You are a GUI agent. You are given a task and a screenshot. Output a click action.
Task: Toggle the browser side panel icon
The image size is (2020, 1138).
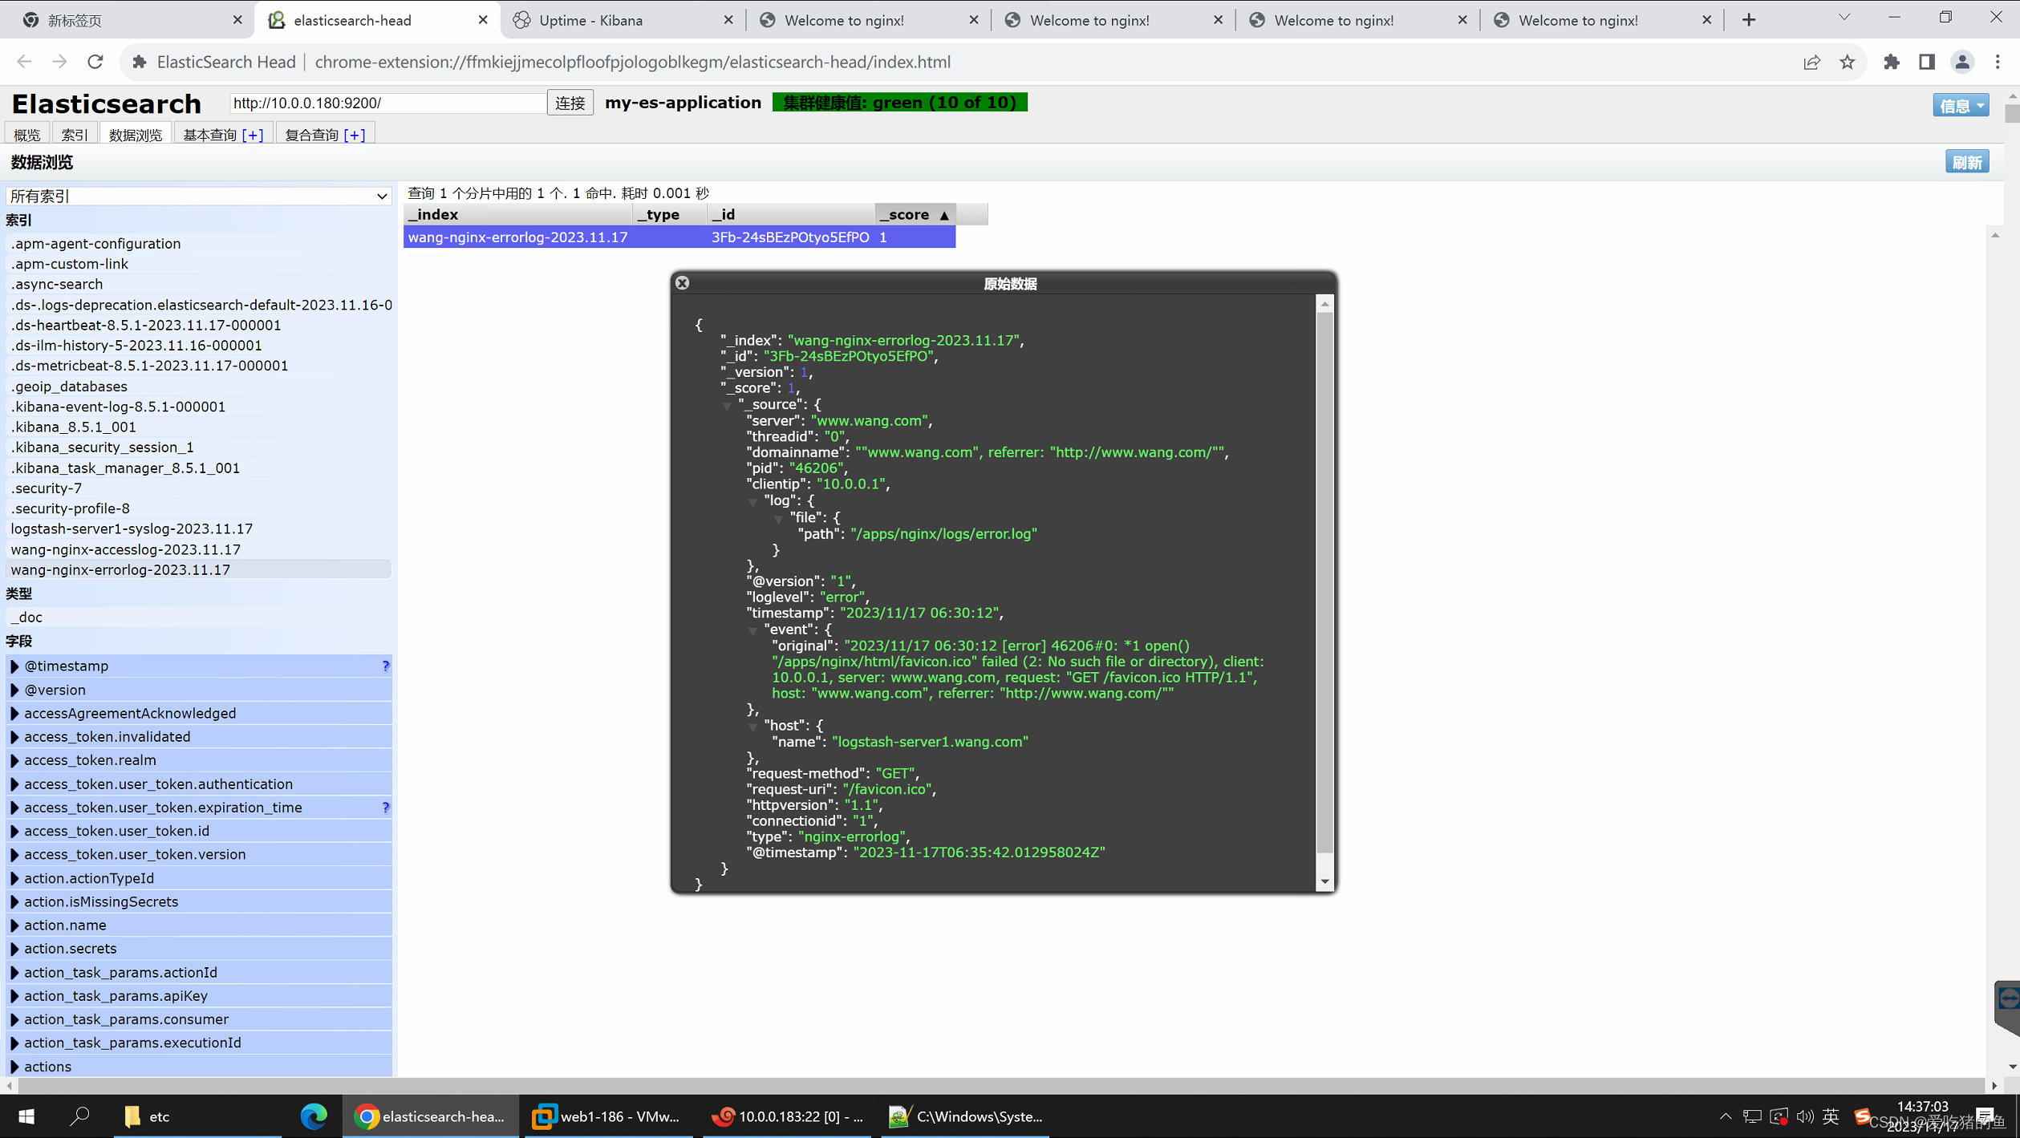point(1927,62)
